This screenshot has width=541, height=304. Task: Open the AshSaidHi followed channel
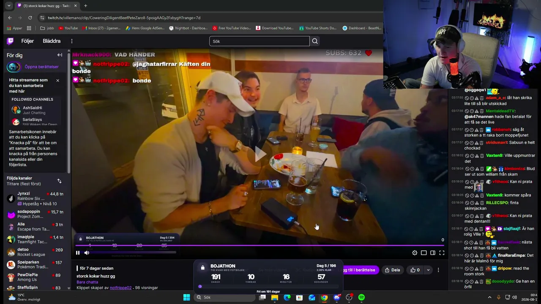[x=36, y=110]
